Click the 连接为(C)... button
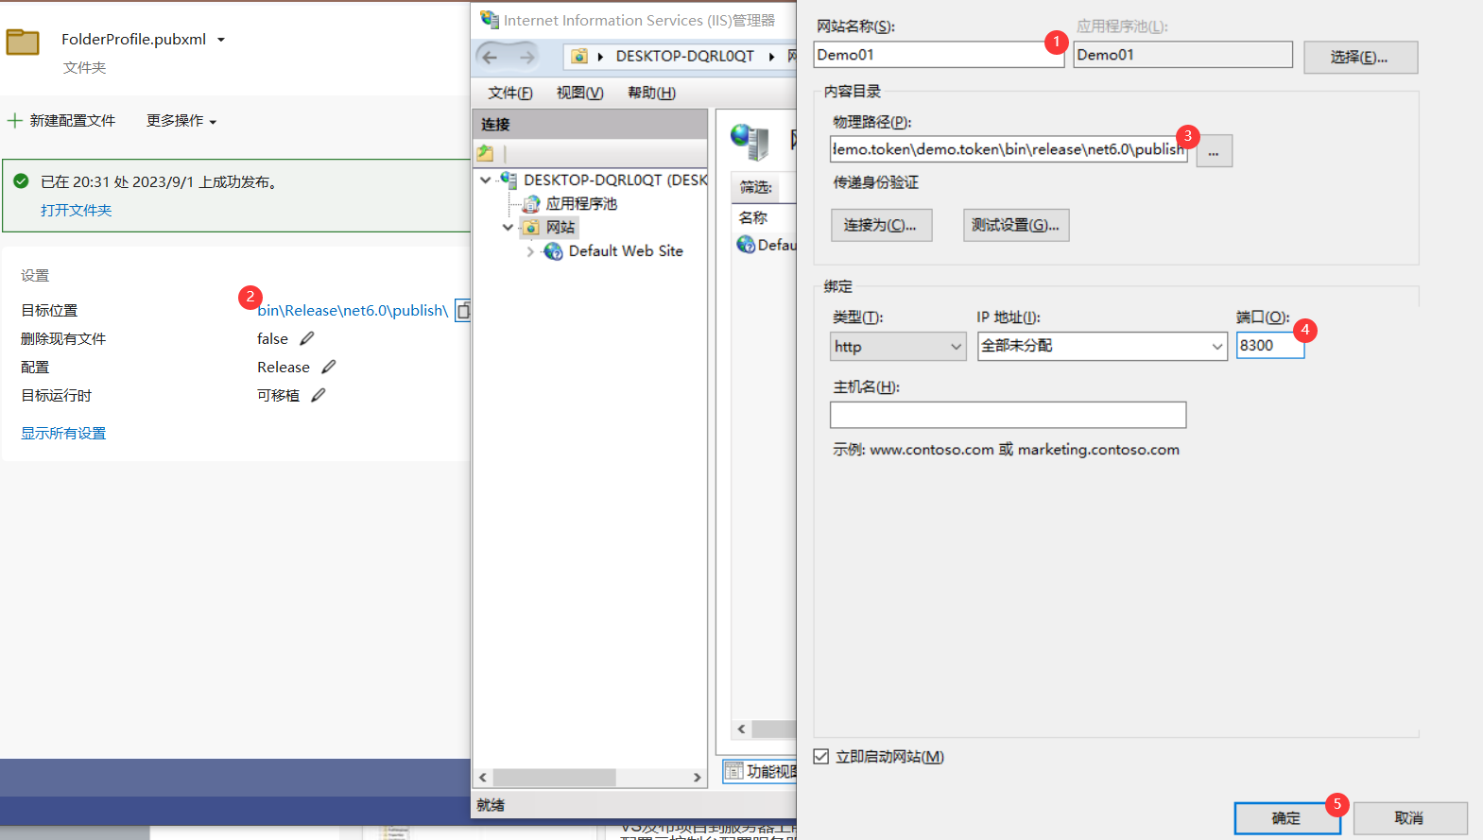The height and width of the screenshot is (840, 1483). coord(881,225)
